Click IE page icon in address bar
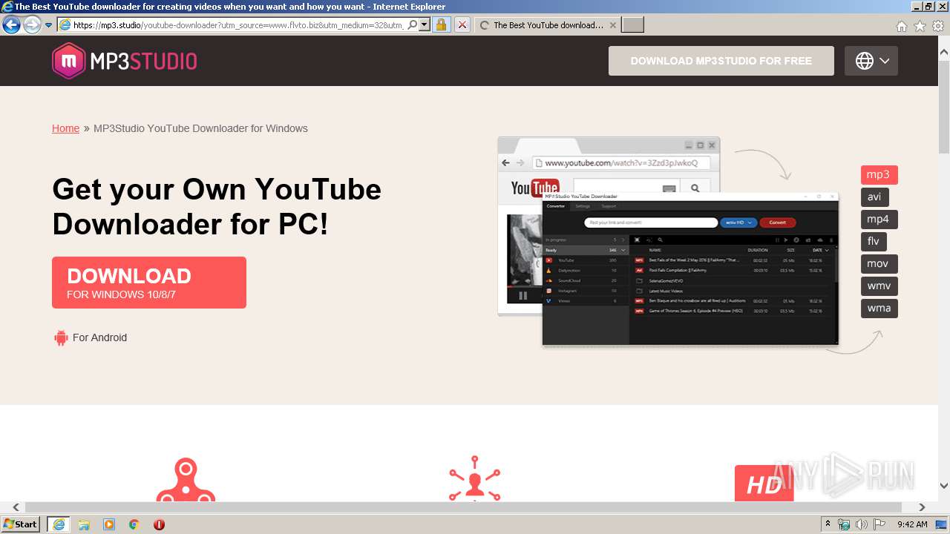The image size is (950, 534). [65, 25]
